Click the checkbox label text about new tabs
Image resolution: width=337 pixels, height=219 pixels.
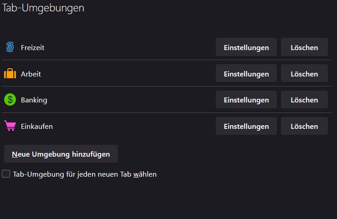click(x=85, y=174)
